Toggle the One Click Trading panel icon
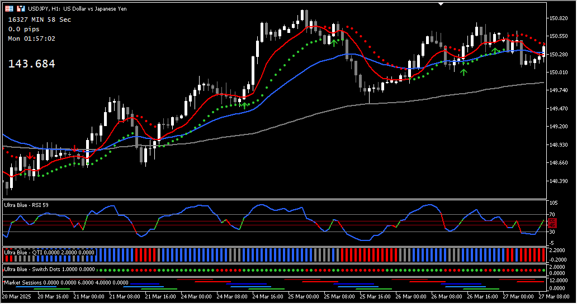This screenshot has height=304, width=577. click(20, 9)
